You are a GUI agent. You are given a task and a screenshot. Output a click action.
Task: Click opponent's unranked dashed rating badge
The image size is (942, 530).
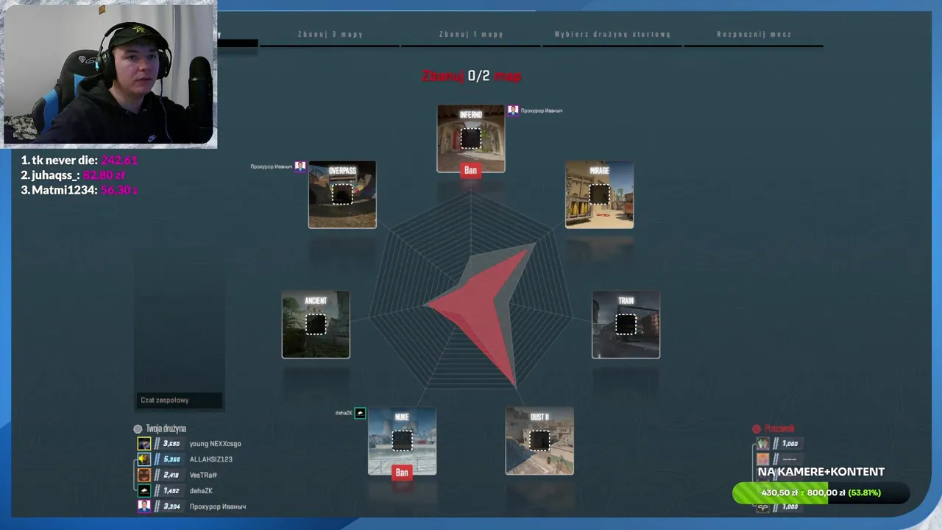click(x=787, y=459)
